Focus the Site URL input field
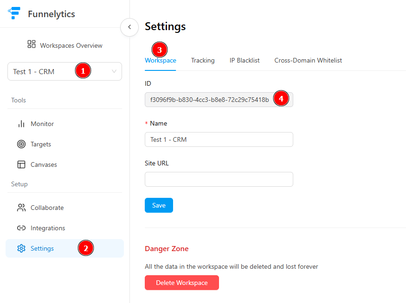This screenshot has width=406, height=303. click(x=219, y=179)
